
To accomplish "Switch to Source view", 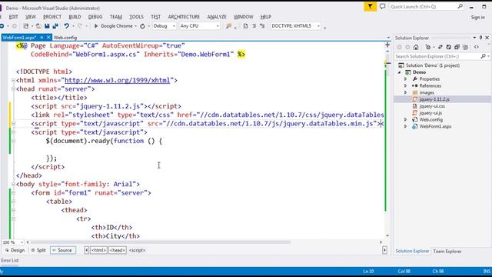I will pyautogui.click(x=63, y=250).
